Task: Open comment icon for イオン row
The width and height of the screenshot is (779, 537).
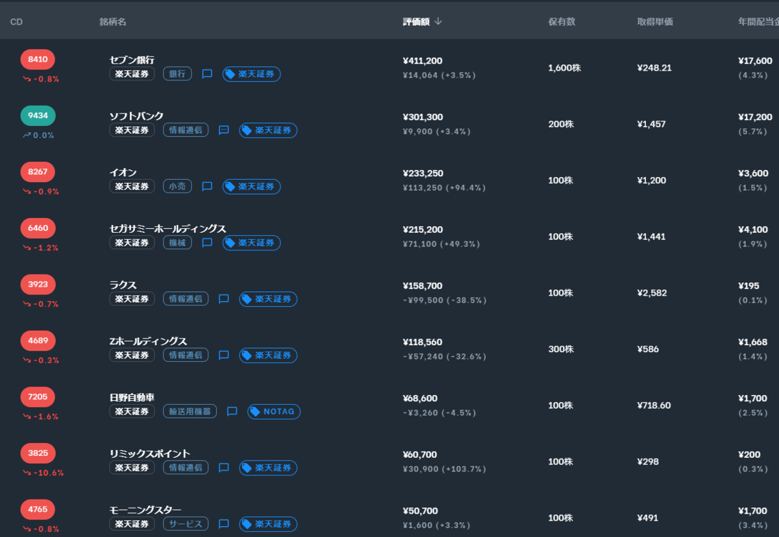Action: coord(207,187)
